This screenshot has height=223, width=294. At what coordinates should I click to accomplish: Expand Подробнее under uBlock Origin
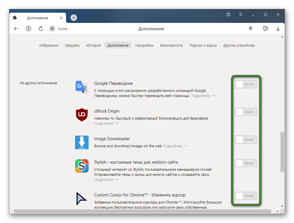tap(107, 124)
